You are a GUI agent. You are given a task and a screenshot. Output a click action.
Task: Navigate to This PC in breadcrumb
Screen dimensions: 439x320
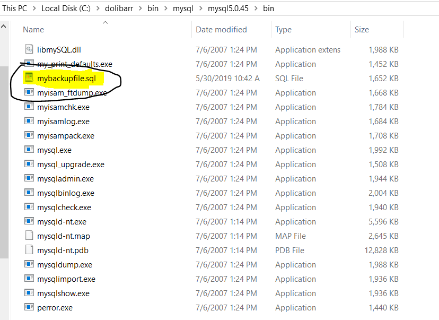14,8
